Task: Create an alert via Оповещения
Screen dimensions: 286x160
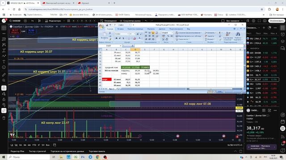Action: [x=109, y=21]
